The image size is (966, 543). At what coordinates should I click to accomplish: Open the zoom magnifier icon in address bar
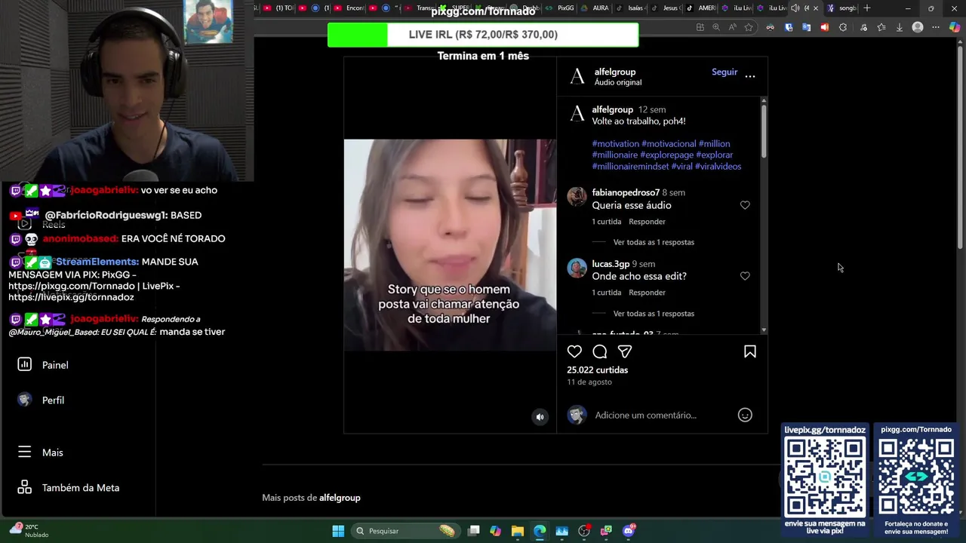click(716, 27)
